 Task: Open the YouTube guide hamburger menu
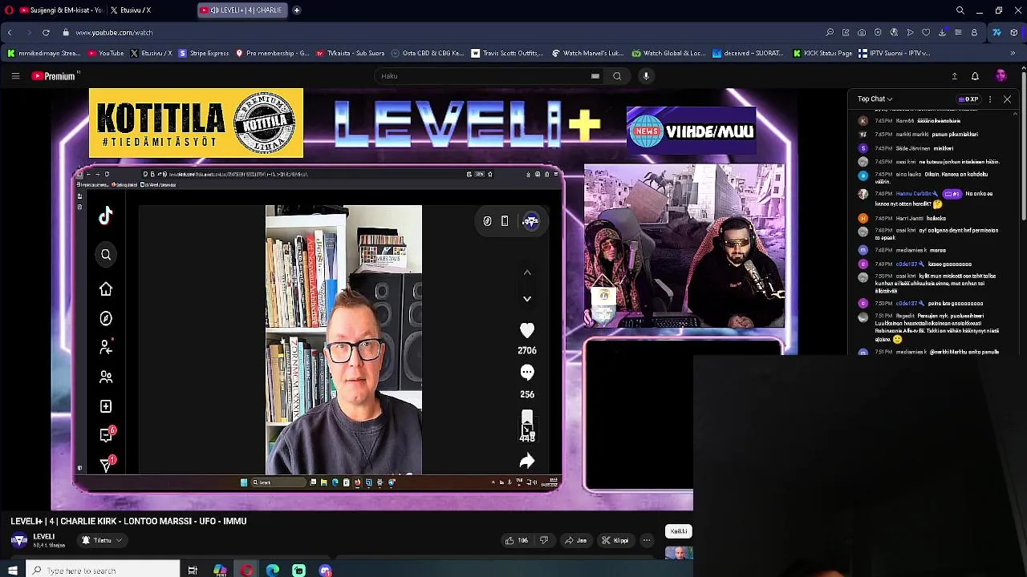point(15,76)
